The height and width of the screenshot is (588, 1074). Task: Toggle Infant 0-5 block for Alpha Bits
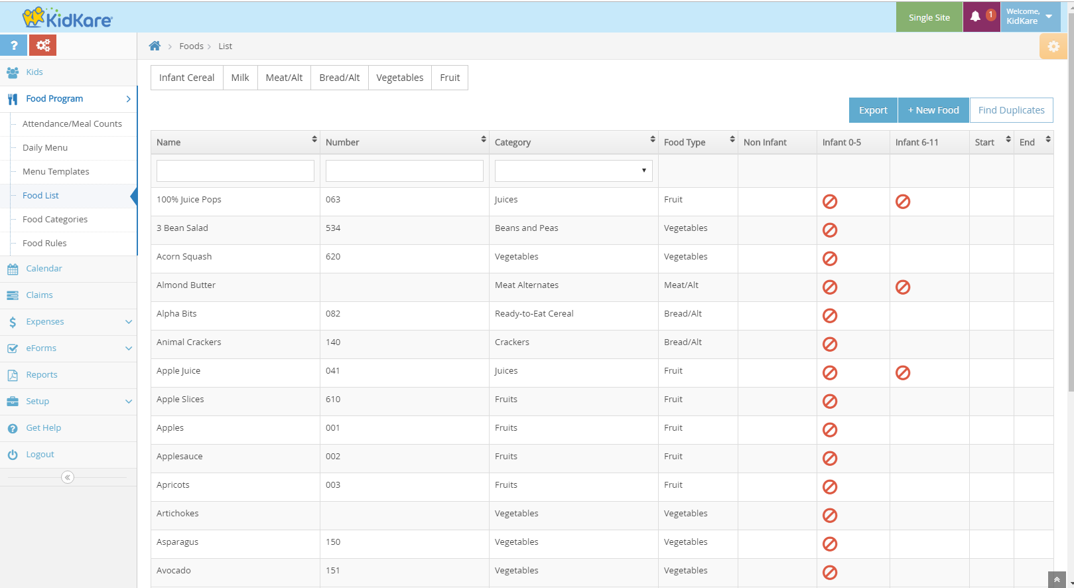click(830, 316)
